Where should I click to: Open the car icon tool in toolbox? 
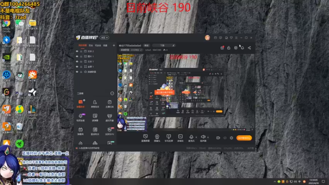95,143
